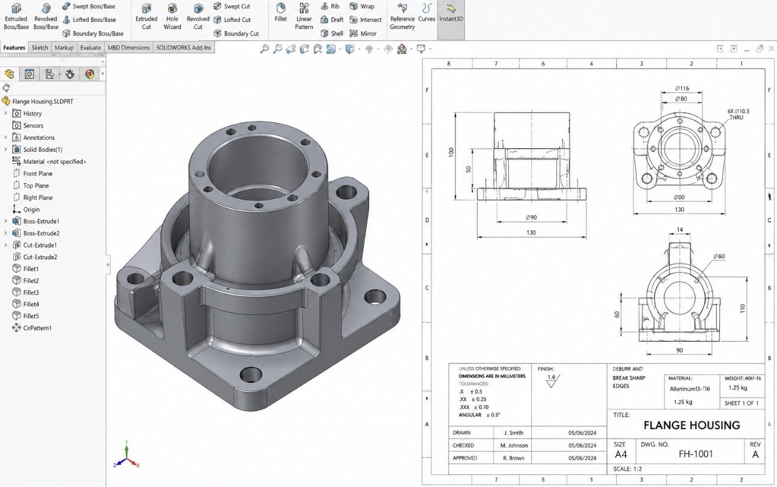
Task: Select Material <not specified> item
Action: [49, 162]
